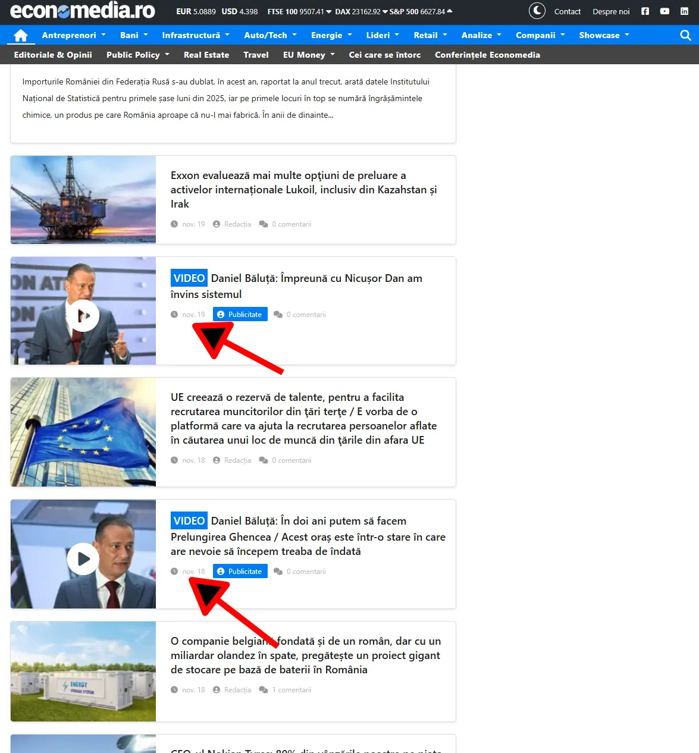This screenshot has height=753, width=699.
Task: Open Editoriale & Opinii menu item
Action: click(x=53, y=55)
